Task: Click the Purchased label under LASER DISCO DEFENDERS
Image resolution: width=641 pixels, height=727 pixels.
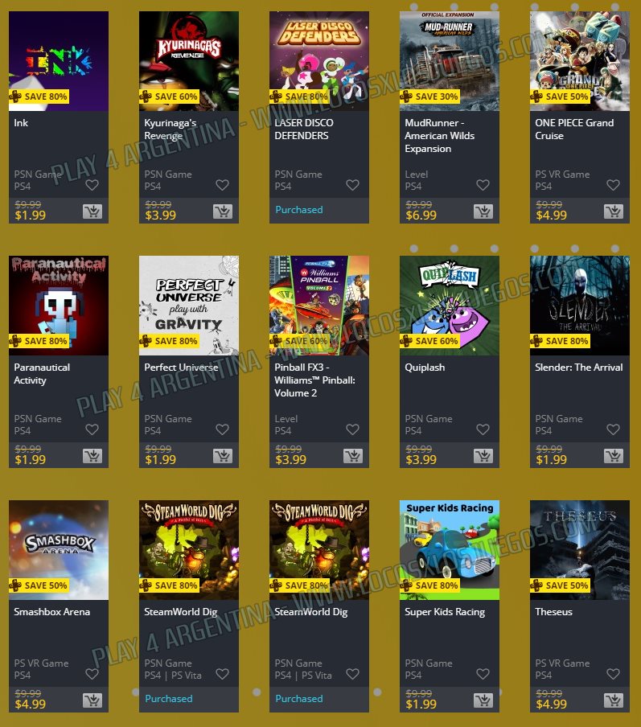Action: pos(299,210)
